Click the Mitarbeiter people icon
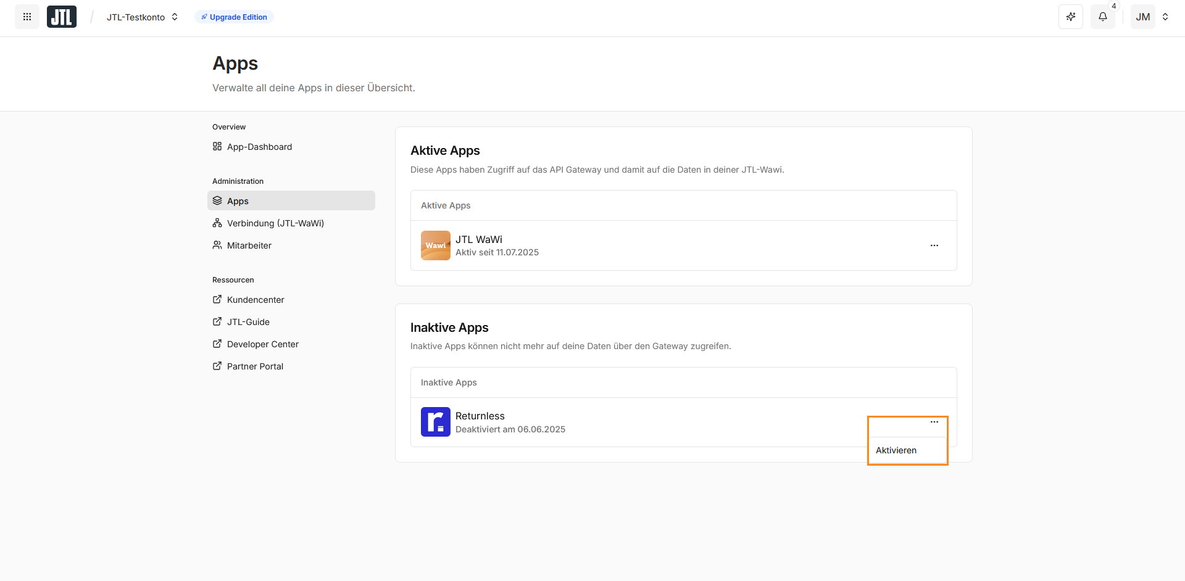The width and height of the screenshot is (1185, 581). point(217,245)
